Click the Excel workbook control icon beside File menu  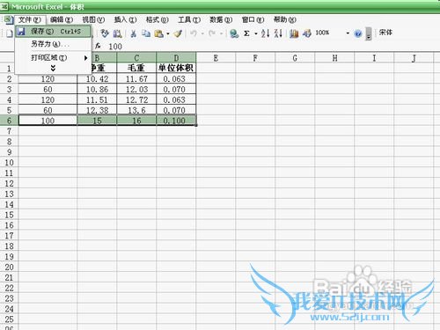[x=9, y=20]
